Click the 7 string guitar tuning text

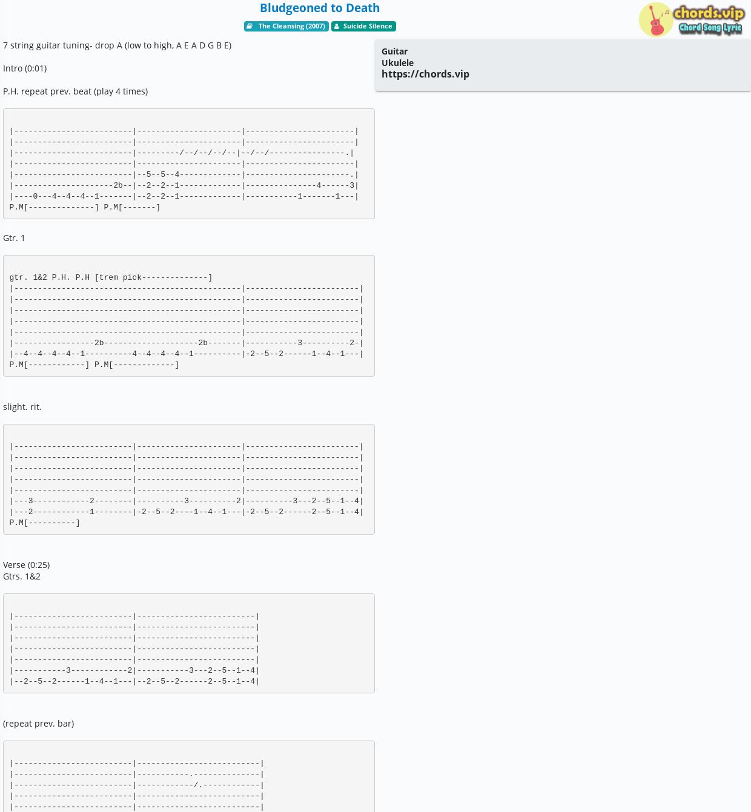click(x=117, y=45)
